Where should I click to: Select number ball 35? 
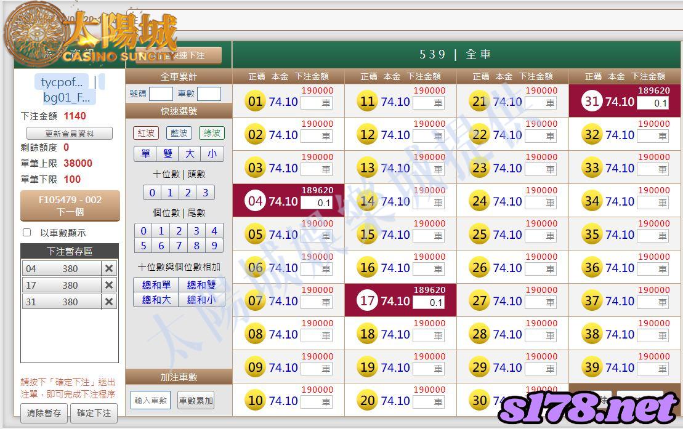(592, 235)
